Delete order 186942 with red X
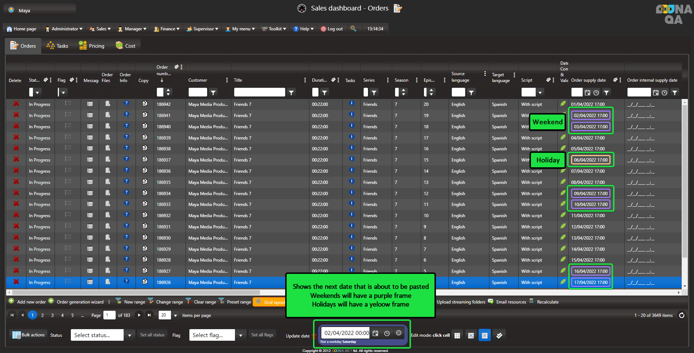Screen dimensions: 694x353 coord(16,104)
